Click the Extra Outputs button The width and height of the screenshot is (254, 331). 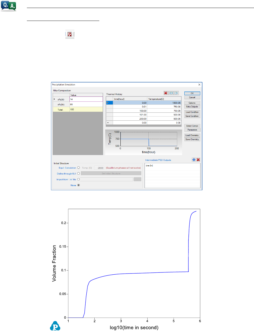pos(192,106)
